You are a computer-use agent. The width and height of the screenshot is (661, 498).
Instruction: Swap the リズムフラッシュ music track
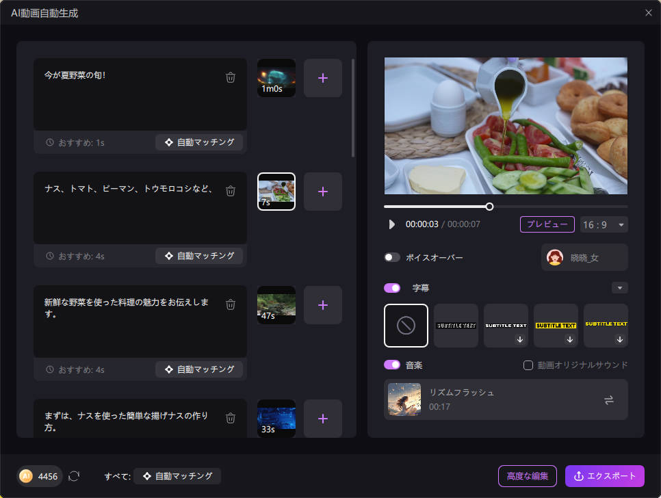pos(608,401)
